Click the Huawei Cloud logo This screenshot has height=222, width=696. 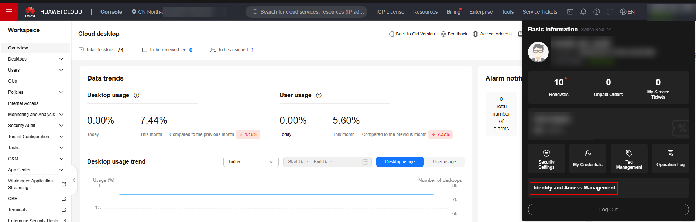coord(30,12)
